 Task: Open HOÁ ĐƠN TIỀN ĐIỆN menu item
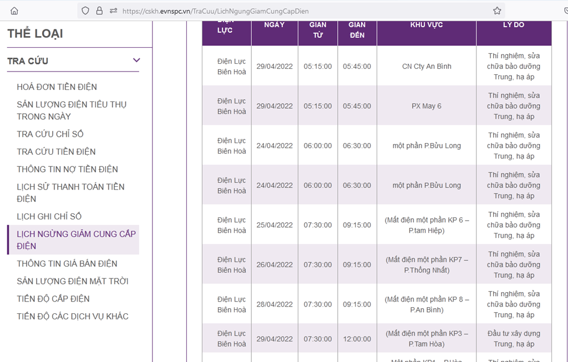[x=57, y=87]
